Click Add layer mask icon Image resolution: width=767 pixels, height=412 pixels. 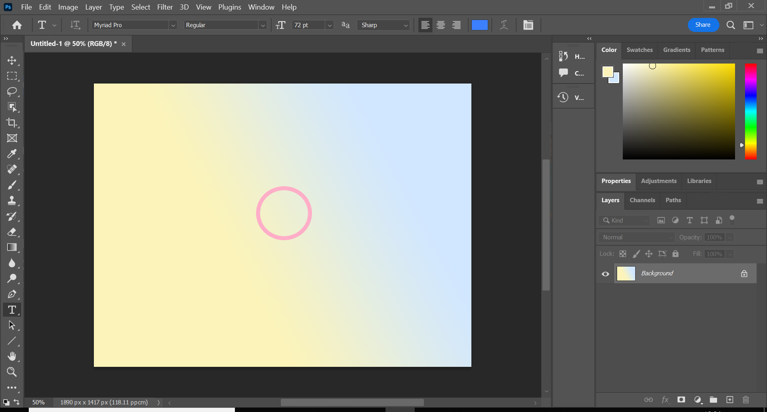tap(681, 400)
